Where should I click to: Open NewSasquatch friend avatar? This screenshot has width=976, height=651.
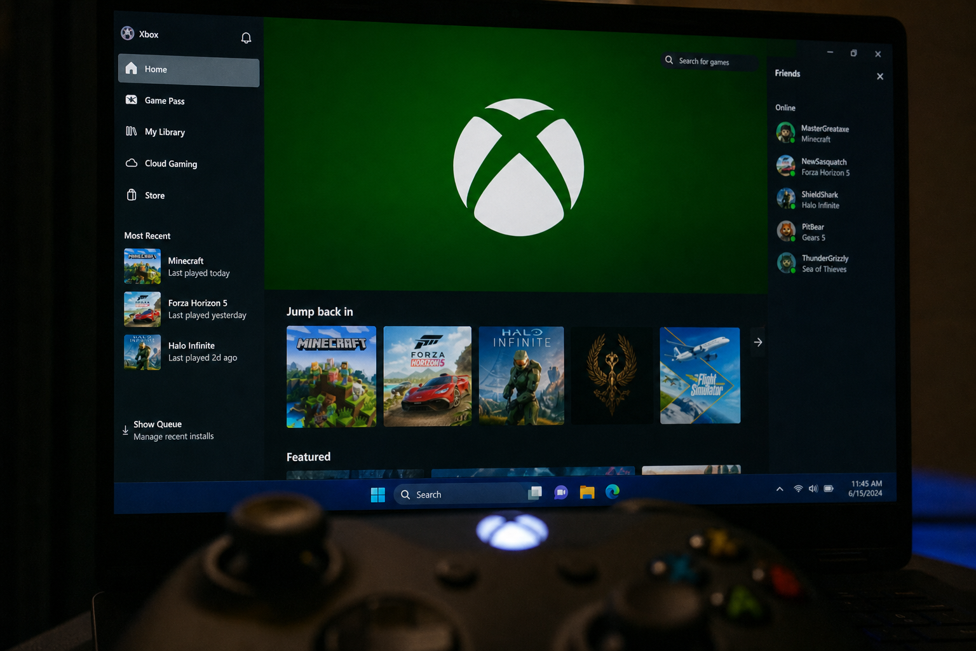pyautogui.click(x=786, y=165)
